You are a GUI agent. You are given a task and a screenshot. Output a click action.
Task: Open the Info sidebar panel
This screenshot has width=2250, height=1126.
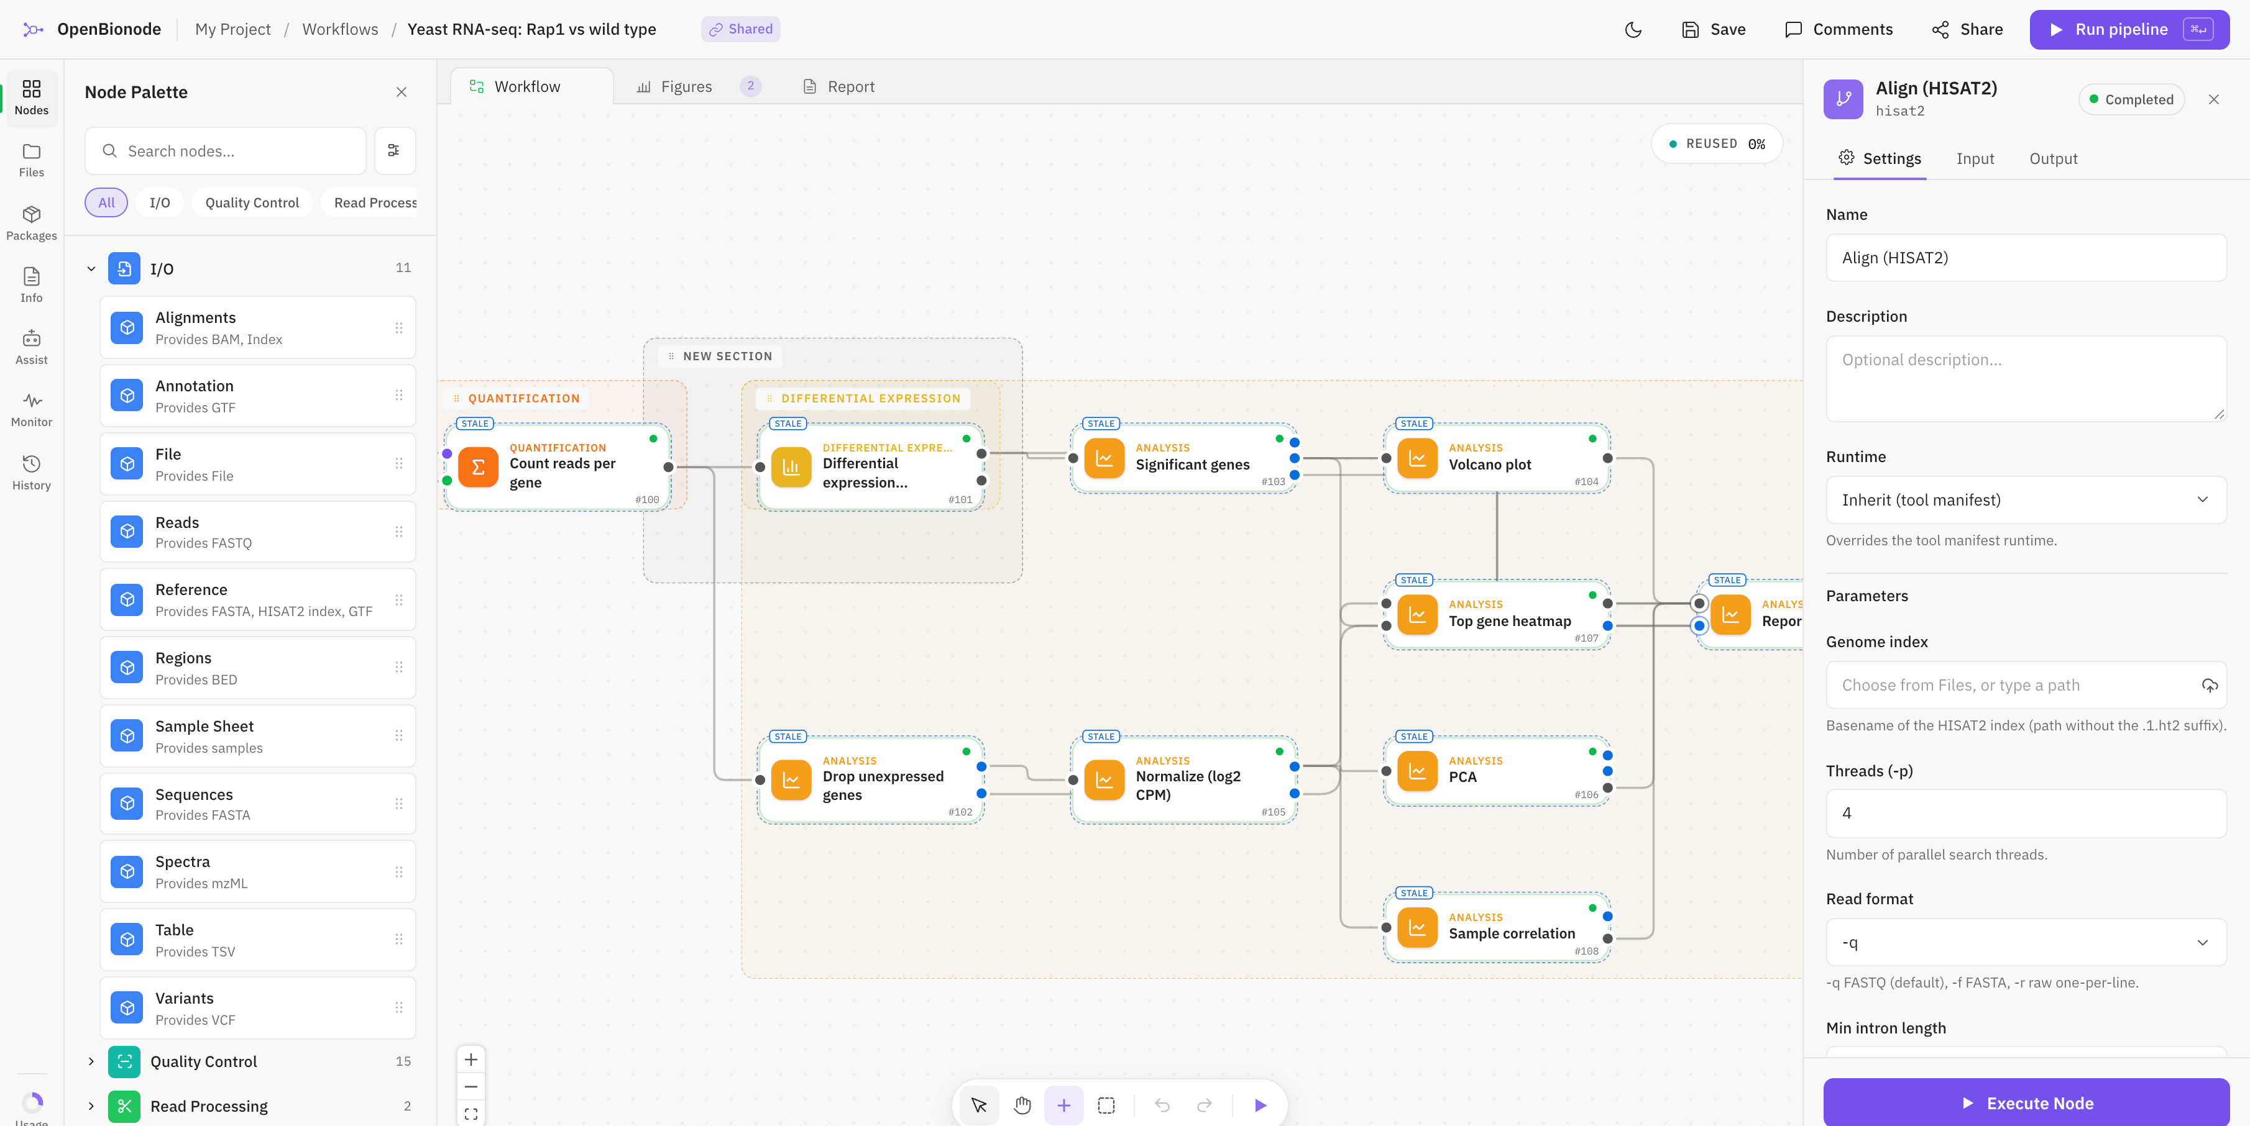[32, 286]
